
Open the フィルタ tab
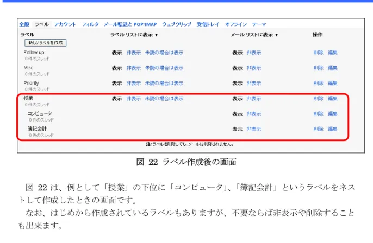(90, 24)
